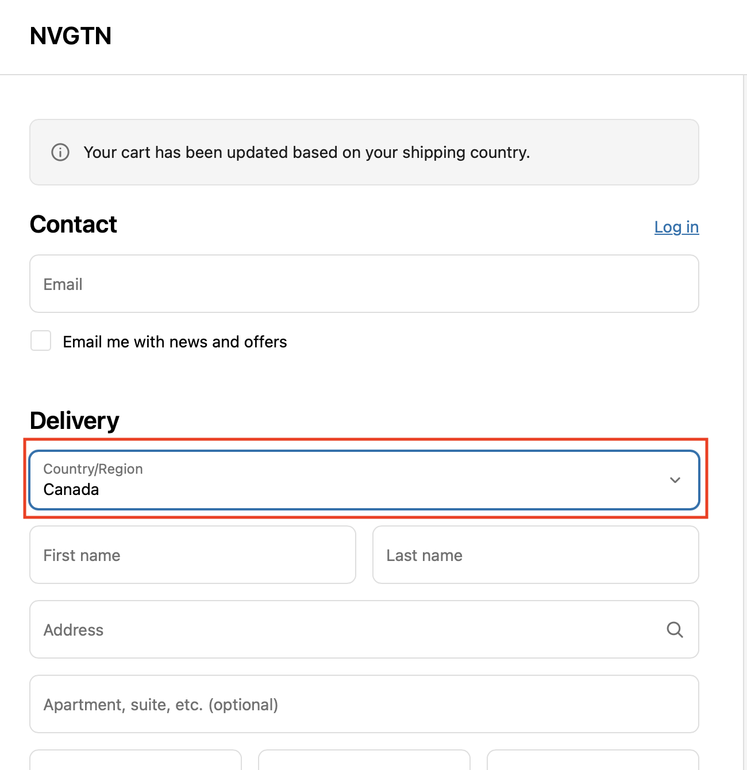The height and width of the screenshot is (770, 747).
Task: Tick the news and offers checkbox
Action: (41, 340)
